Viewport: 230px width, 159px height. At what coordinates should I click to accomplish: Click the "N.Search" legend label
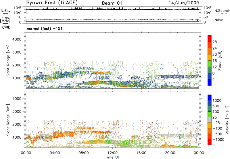222,11
